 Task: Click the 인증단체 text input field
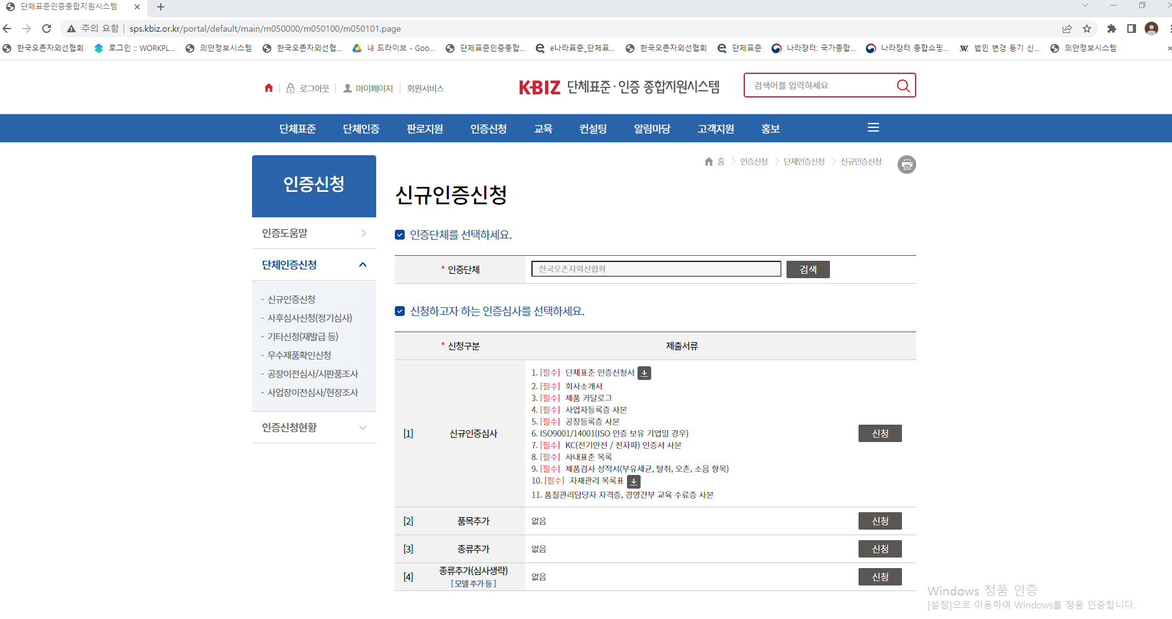coord(656,269)
